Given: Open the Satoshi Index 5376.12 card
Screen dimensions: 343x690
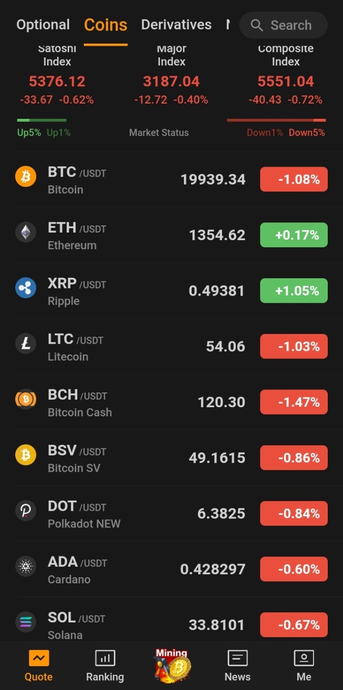Looking at the screenshot, I should (x=57, y=75).
